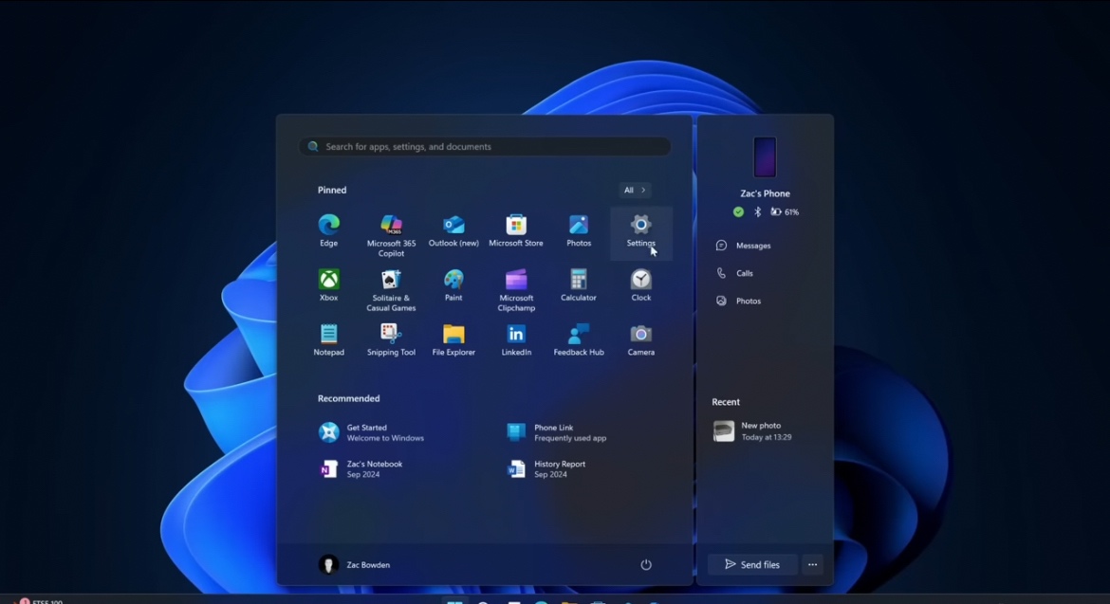Open the phone panel more options menu
This screenshot has width=1110, height=604.
[813, 564]
